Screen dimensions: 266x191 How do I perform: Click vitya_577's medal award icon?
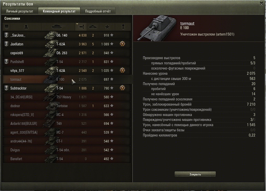click(122, 70)
